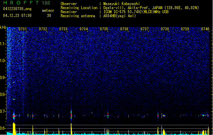
Task: Select the filename 0412230730.png
Action: pos(17,9)
